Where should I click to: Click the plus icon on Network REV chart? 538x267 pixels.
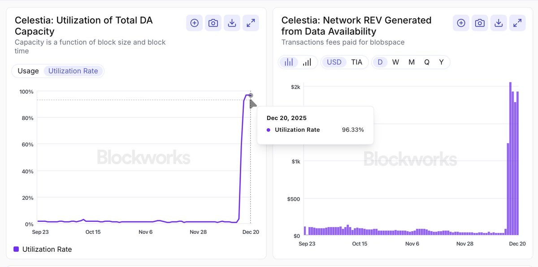click(x=461, y=23)
